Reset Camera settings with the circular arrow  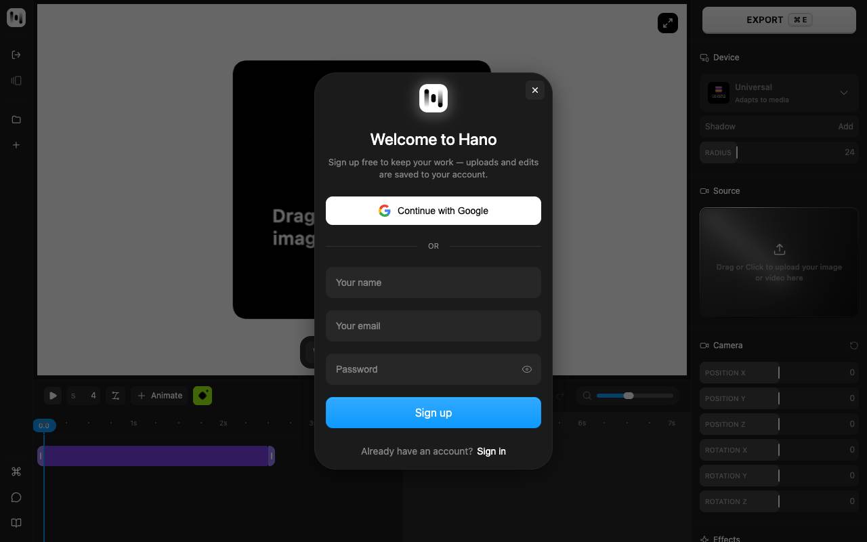coord(853,346)
